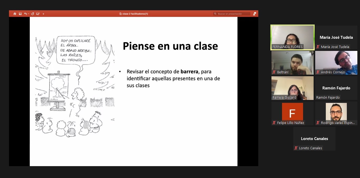Click muted mic icon on Beltrán! tile
The image size is (360, 178).
[x=274, y=72]
